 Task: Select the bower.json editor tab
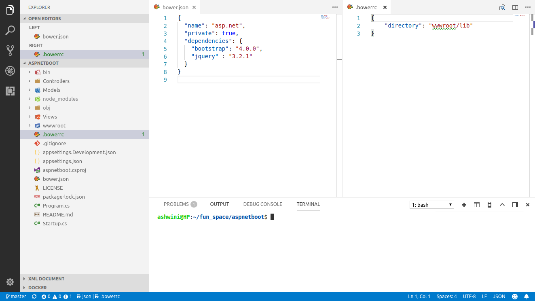175,7
